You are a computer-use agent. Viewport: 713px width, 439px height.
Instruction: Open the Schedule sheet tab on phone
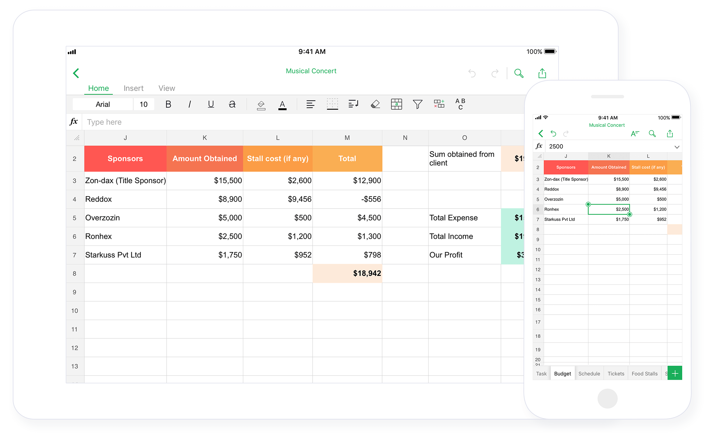[x=589, y=373]
